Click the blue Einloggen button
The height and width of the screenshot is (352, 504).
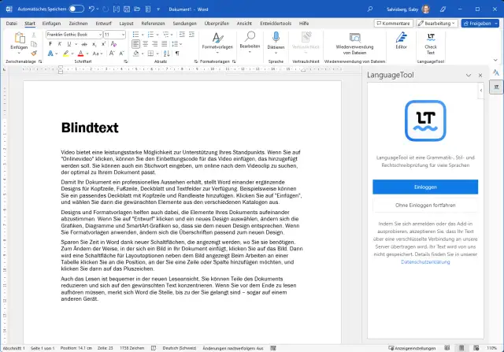[424, 186]
